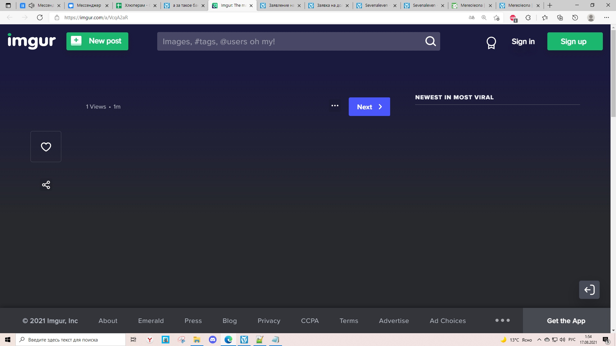
Task: Click the heart favorite icon
Action: coord(46,147)
